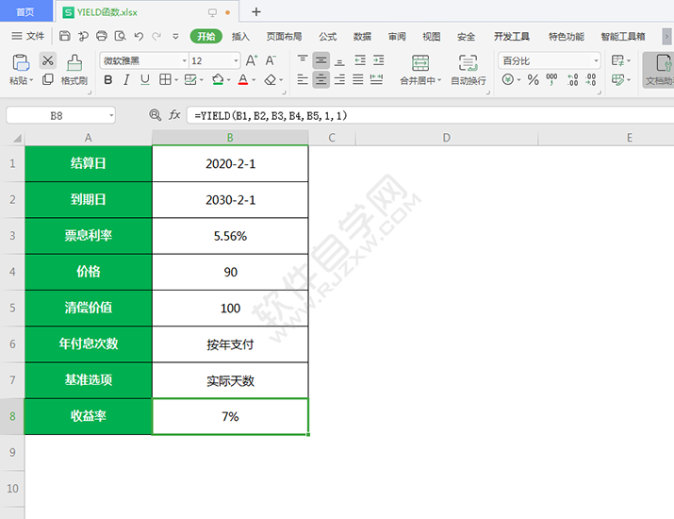Apply cell borders icon

[165, 79]
